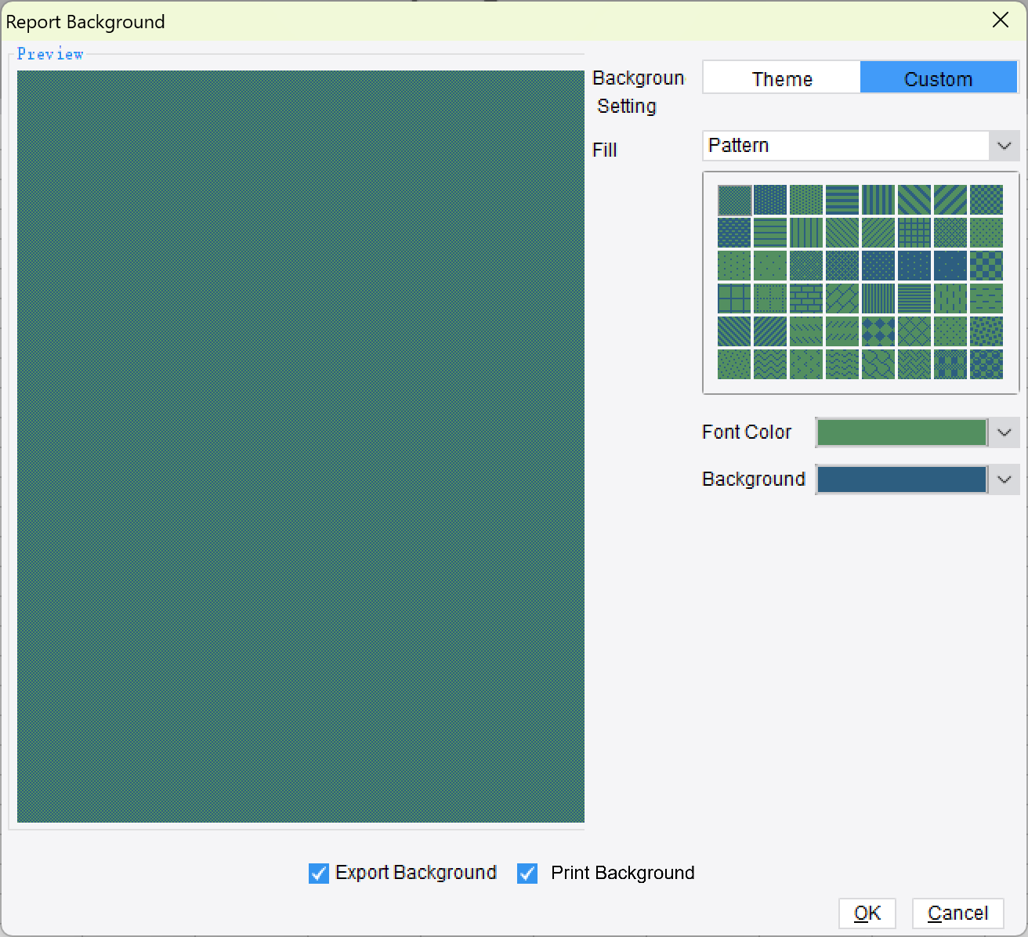Select the dark blue dashed horizontal pattern
The height and width of the screenshot is (937, 1028).
pyautogui.click(x=734, y=233)
